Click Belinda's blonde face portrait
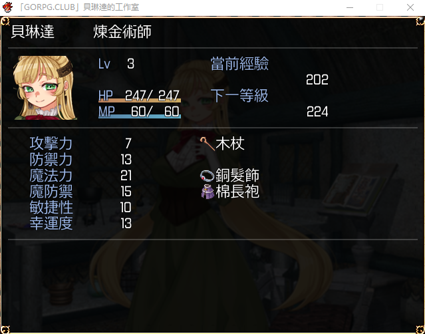 coord(45,88)
